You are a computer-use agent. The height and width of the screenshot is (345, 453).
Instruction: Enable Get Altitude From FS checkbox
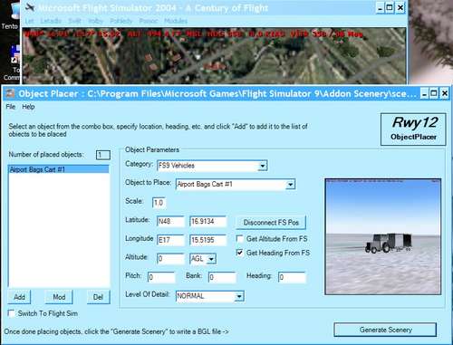240,239
